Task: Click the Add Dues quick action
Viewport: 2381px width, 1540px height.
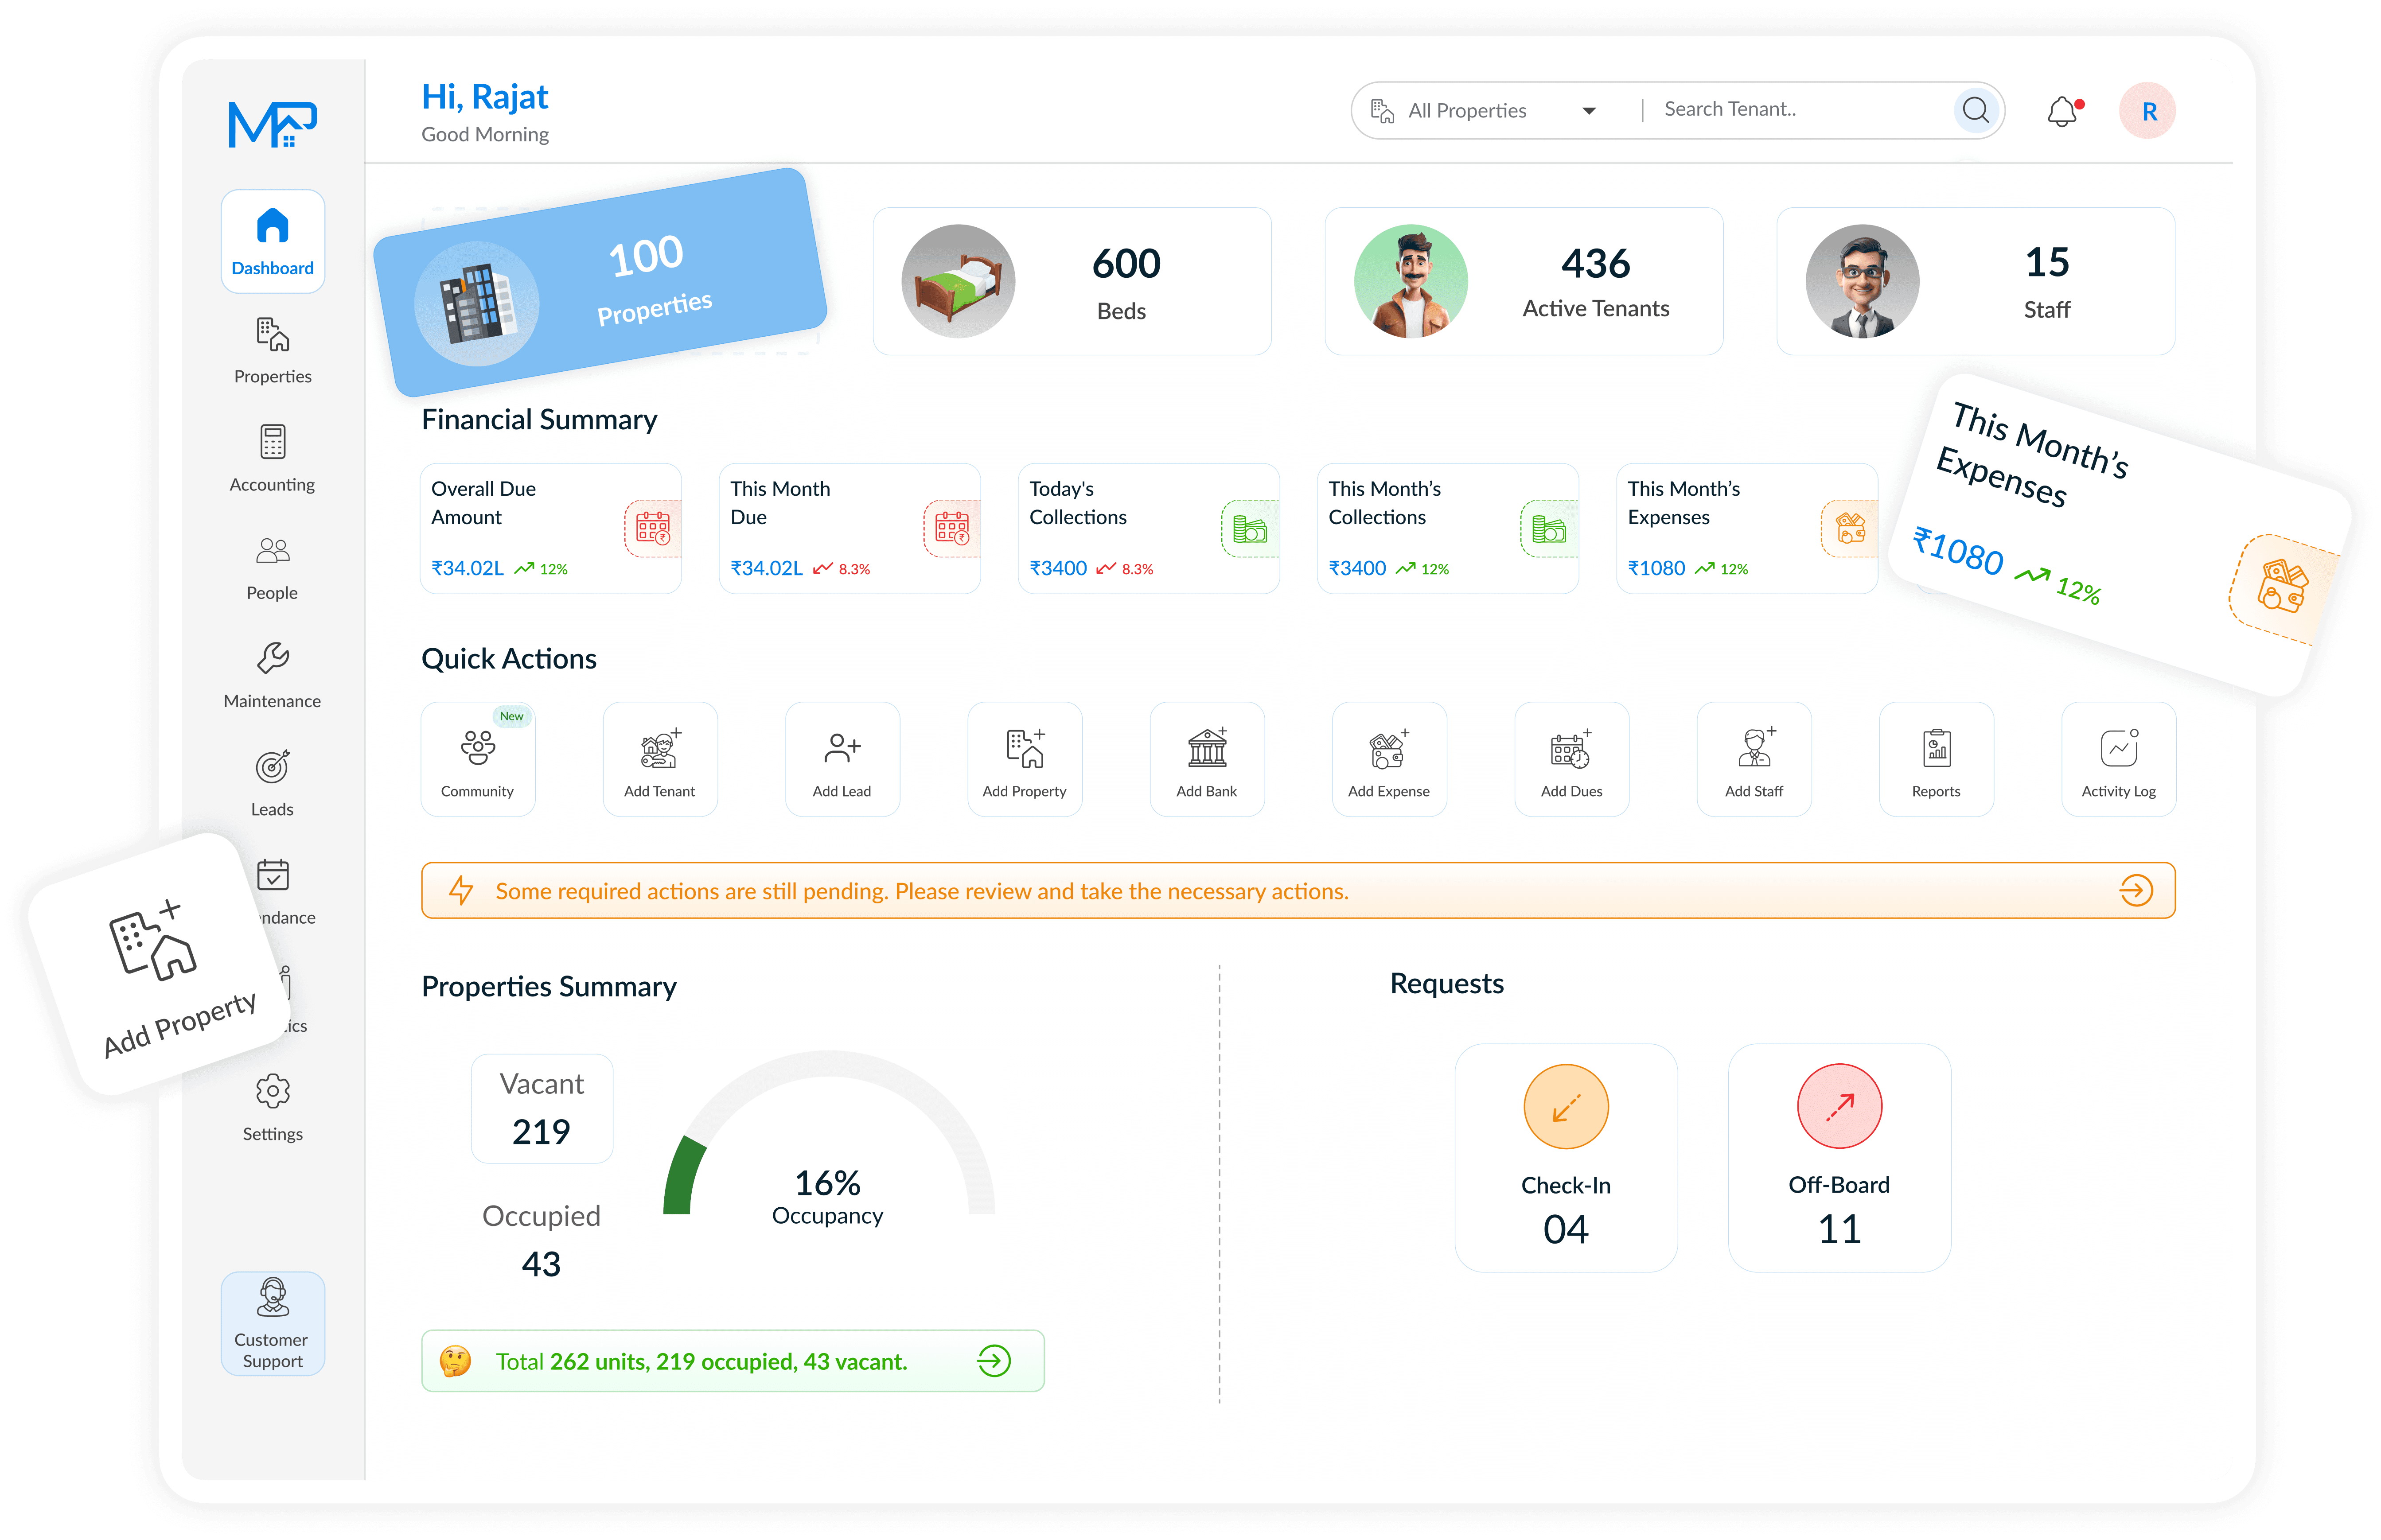Action: 1572,759
